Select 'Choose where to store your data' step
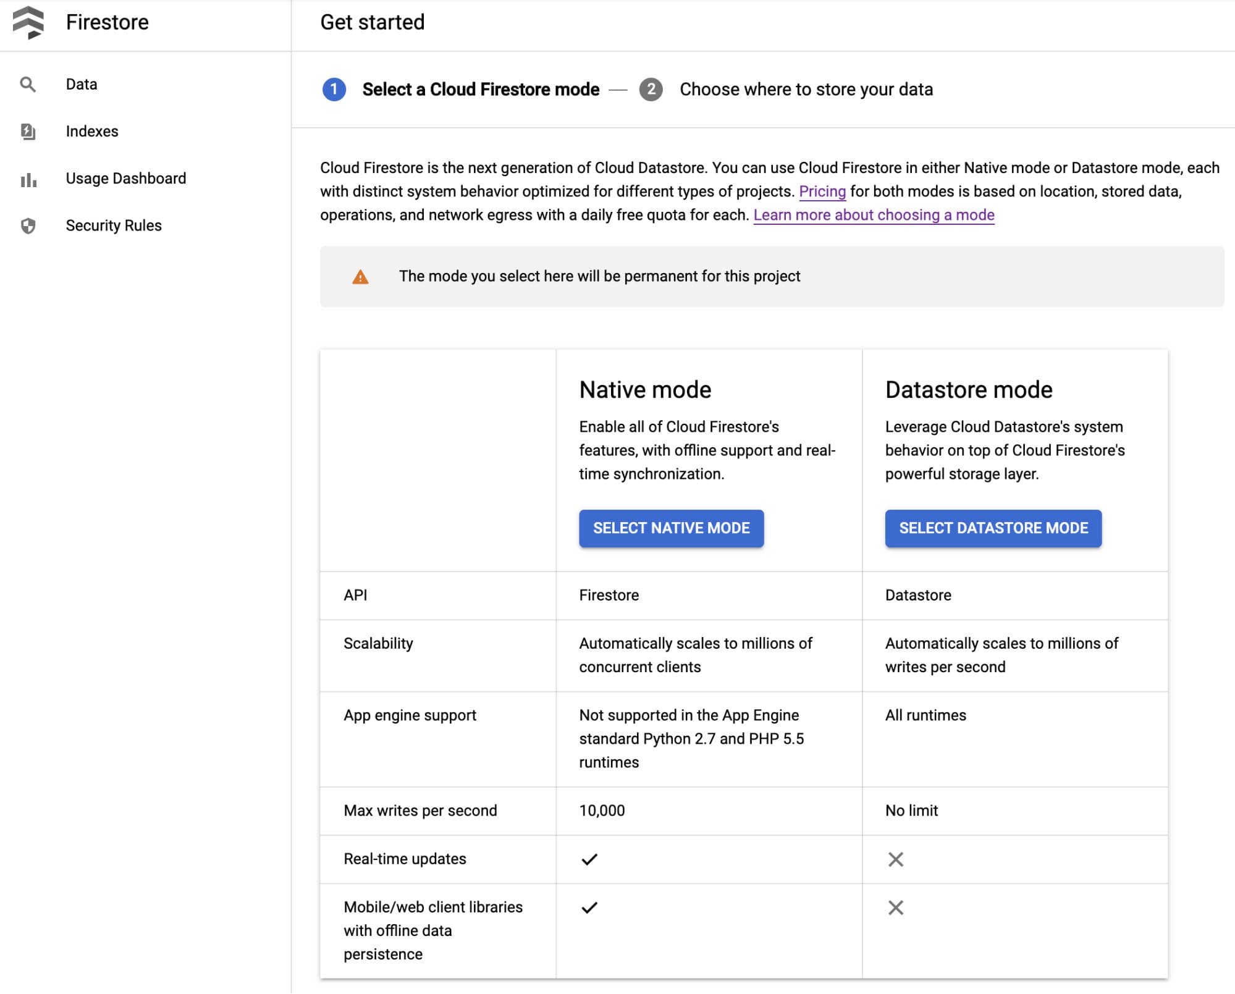 tap(806, 90)
